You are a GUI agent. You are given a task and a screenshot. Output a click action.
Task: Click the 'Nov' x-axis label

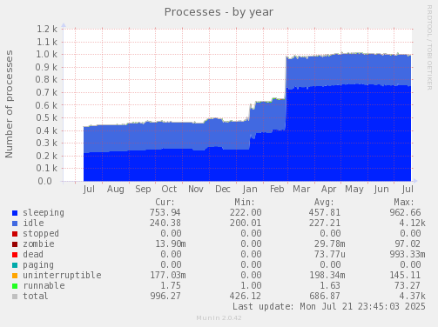[196, 190]
